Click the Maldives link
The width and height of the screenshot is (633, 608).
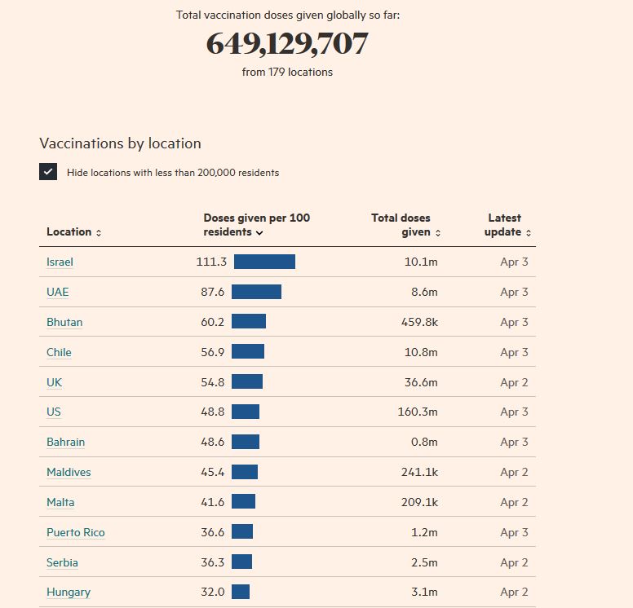point(69,472)
